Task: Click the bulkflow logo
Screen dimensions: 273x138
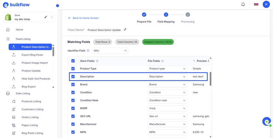Action: 16,5
